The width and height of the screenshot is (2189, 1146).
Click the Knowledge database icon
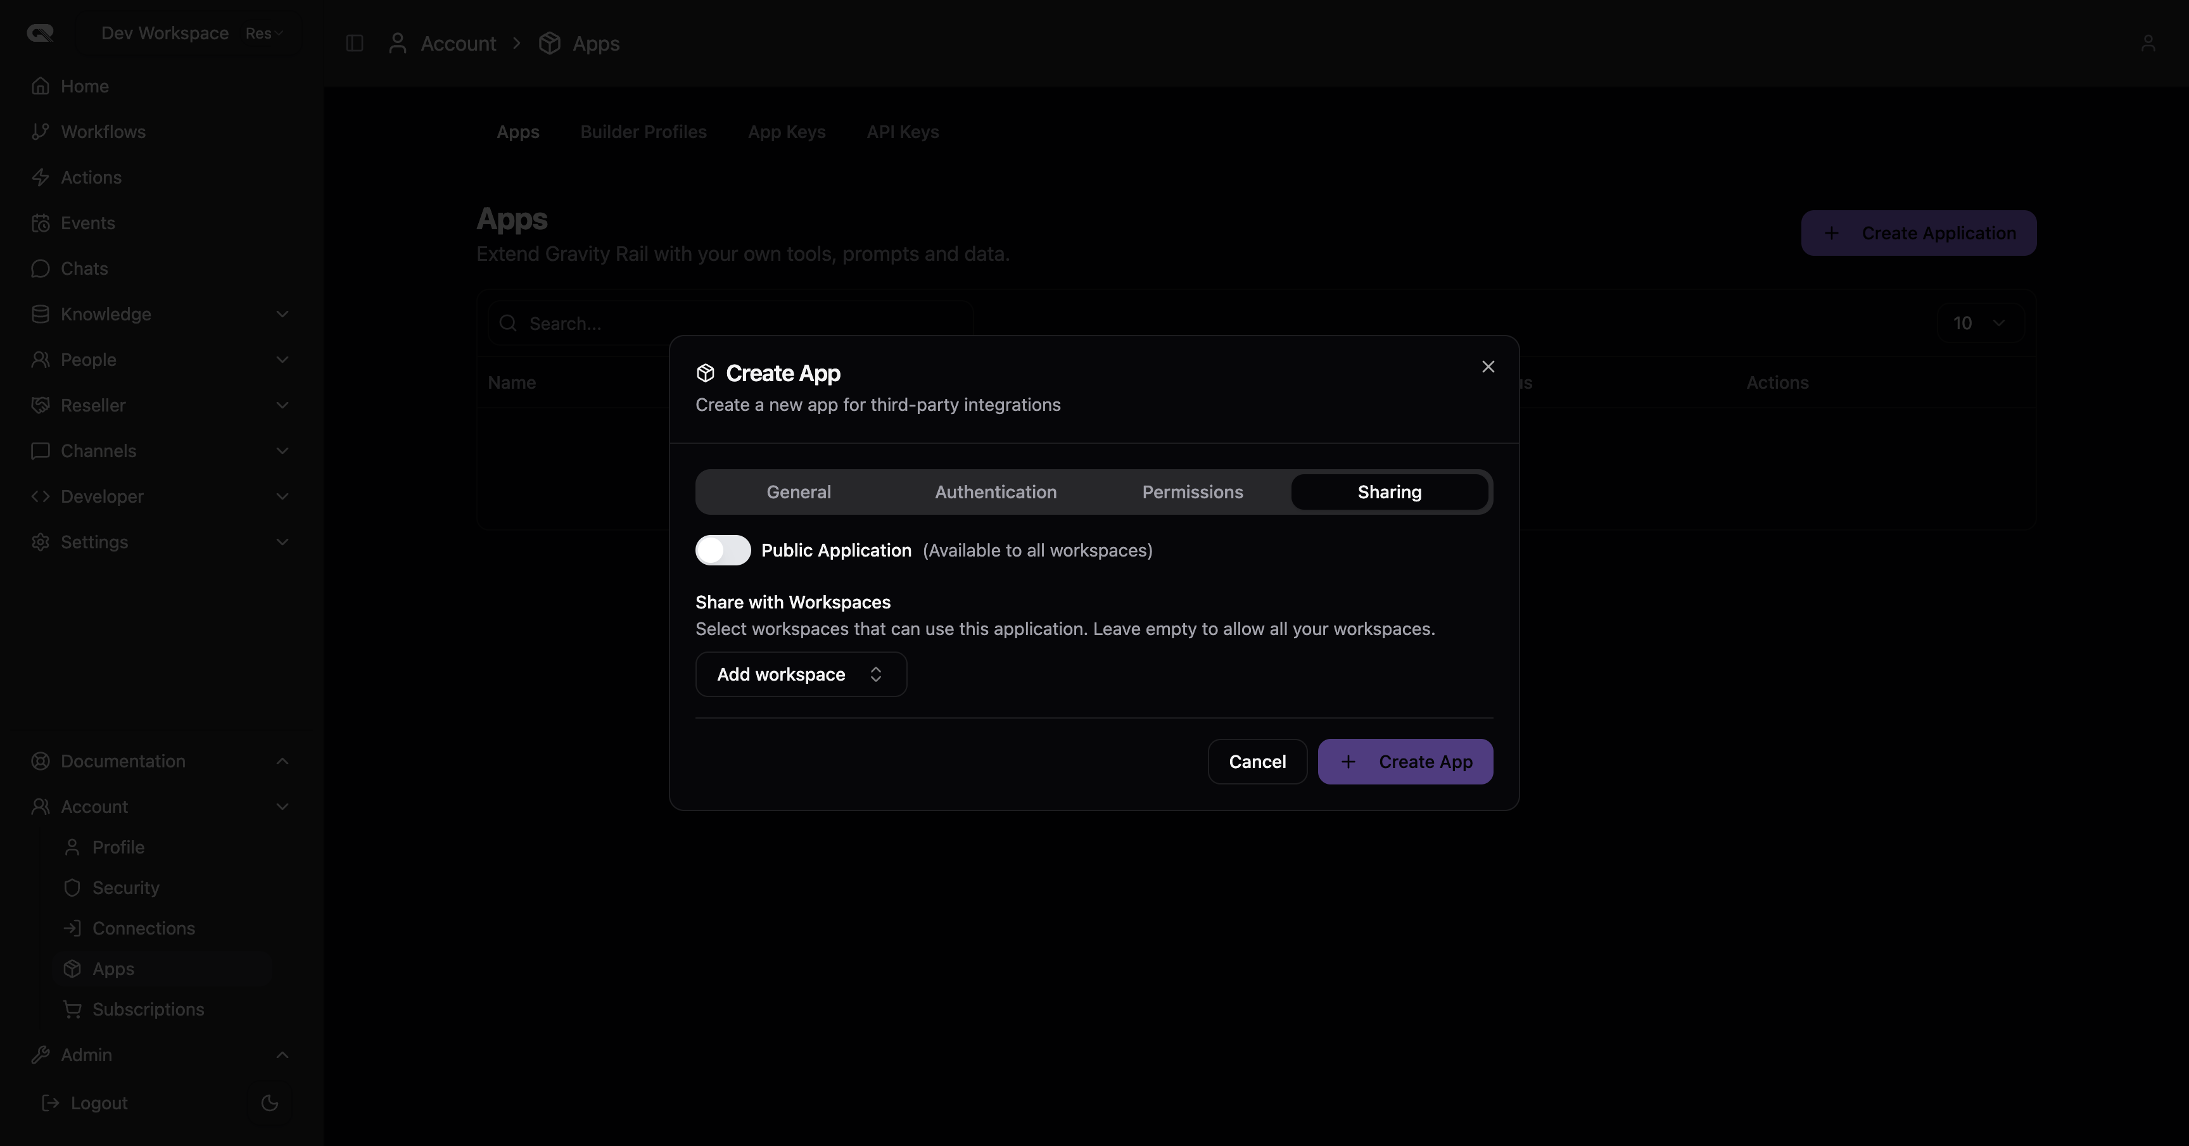[40, 314]
